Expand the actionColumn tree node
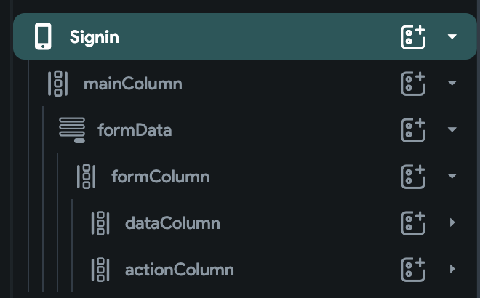The height and width of the screenshot is (298, 480). tap(452, 270)
